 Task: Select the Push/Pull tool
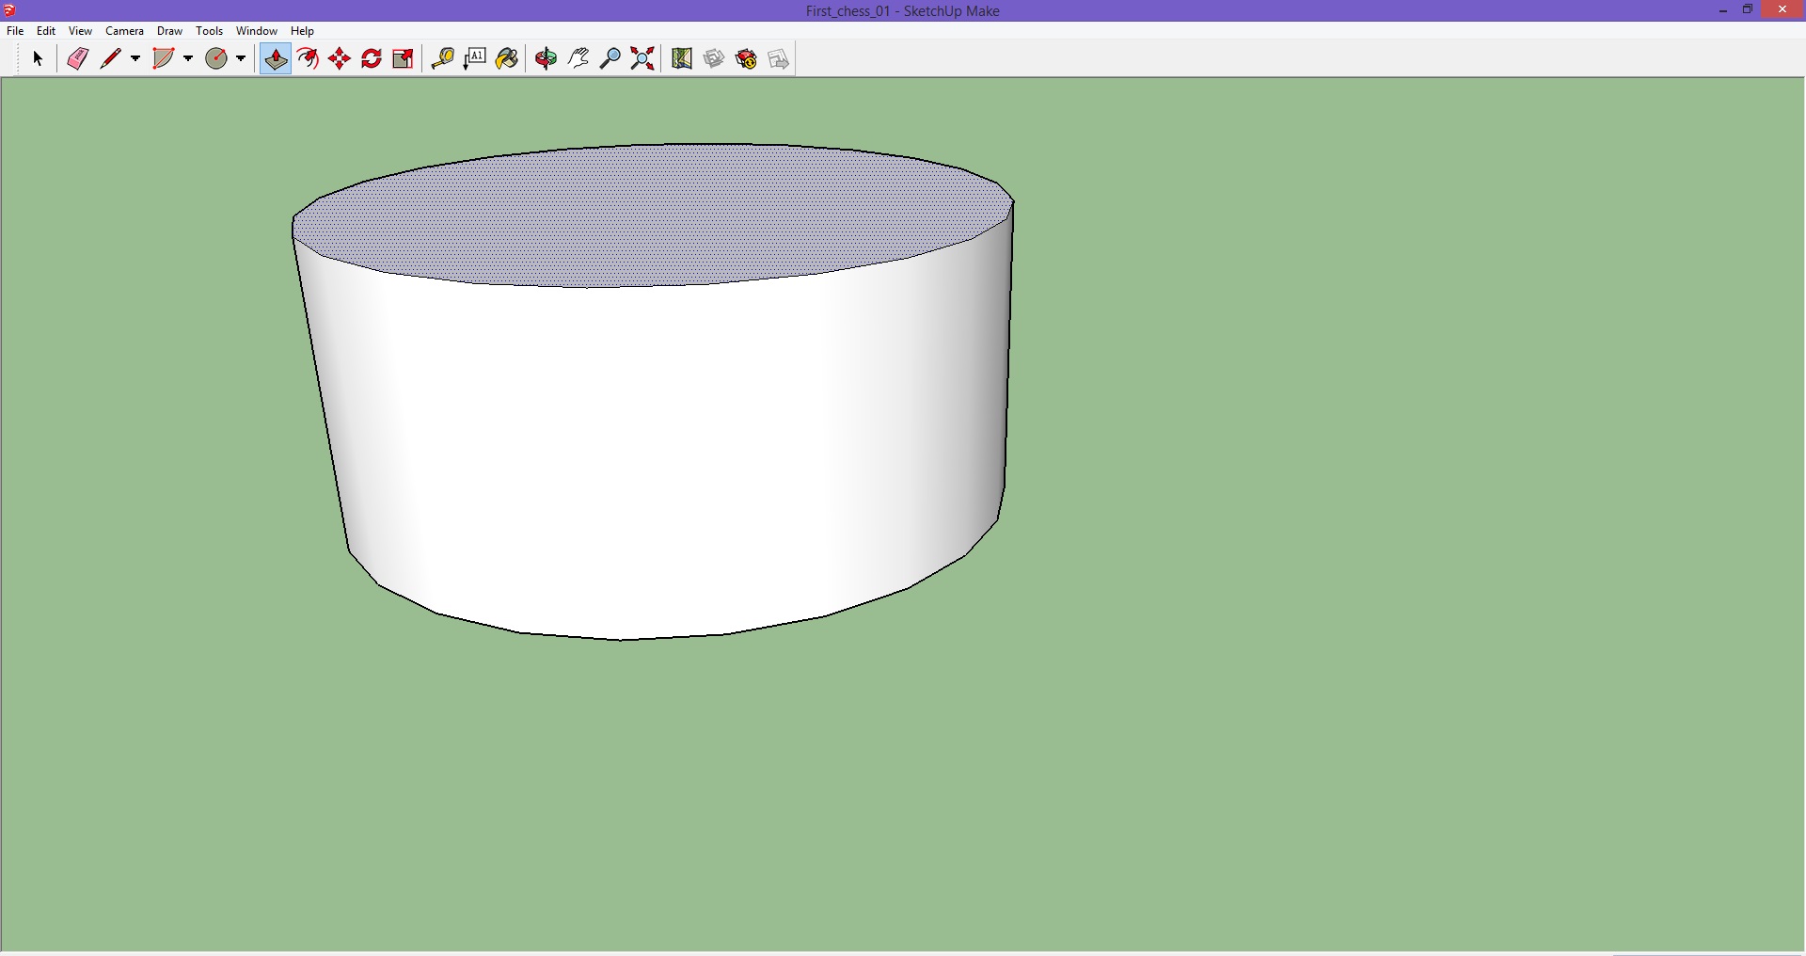(x=276, y=59)
